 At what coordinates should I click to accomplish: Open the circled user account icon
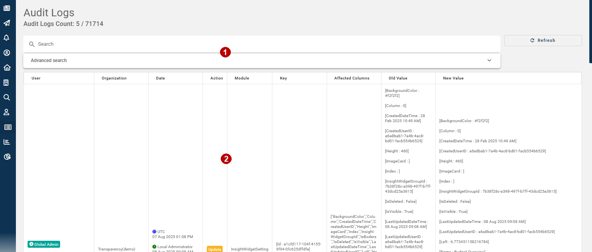[x=7, y=53]
